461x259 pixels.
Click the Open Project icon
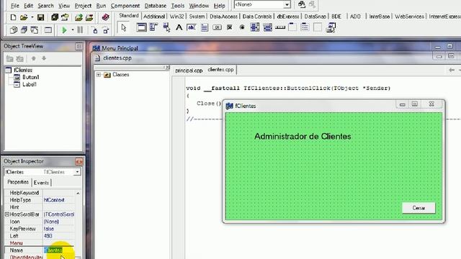tap(65, 17)
